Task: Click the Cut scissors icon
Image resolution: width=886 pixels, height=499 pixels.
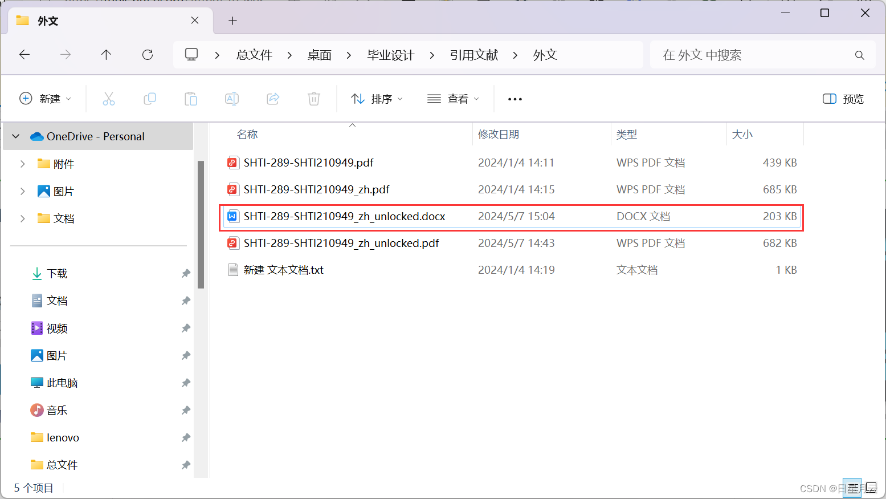Action: [x=109, y=99]
